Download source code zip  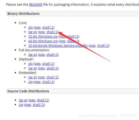[x=21, y=105]
